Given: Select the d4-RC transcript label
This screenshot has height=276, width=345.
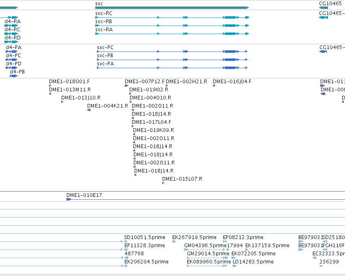Looking at the screenshot, I should pos(12,30).
